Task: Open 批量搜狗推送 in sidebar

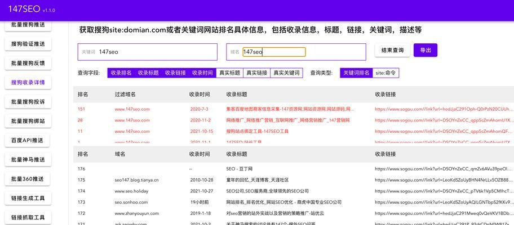Action: 28,25
